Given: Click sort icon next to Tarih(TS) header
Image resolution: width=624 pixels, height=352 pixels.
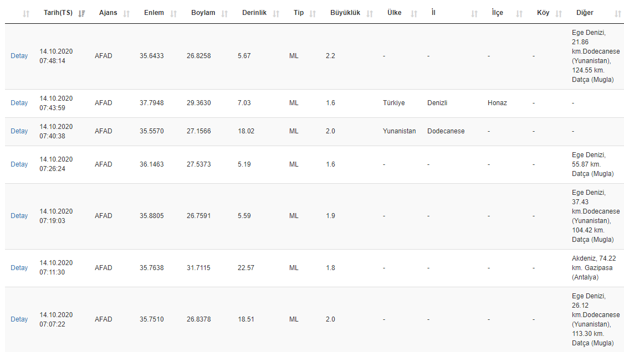Looking at the screenshot, I should point(82,13).
